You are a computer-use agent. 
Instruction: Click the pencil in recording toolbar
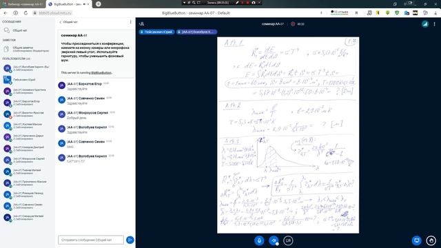point(237,3)
